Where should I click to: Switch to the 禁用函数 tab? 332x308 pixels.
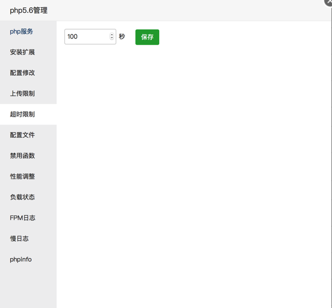tap(28, 156)
